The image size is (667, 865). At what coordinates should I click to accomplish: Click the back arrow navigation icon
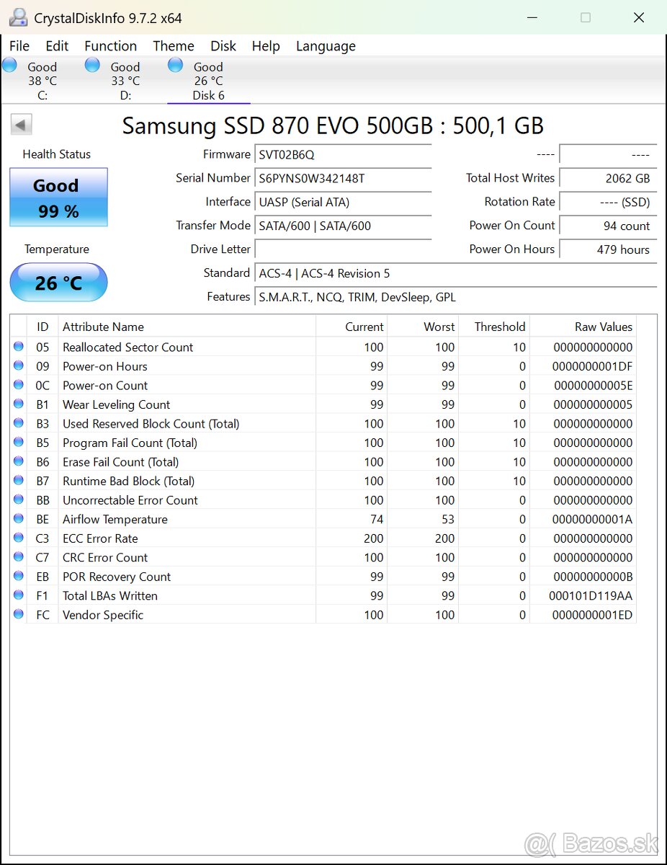tap(21, 124)
